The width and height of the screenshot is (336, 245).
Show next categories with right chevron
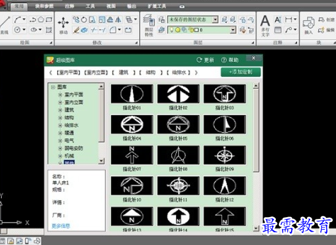pyautogui.click(x=196, y=73)
